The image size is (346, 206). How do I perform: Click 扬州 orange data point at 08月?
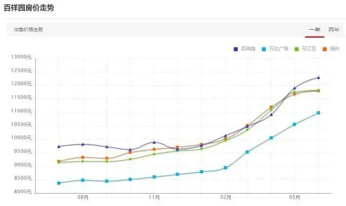coord(83,157)
